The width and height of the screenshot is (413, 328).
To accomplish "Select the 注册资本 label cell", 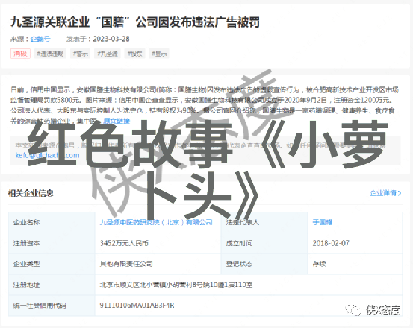I will [x=52, y=243].
